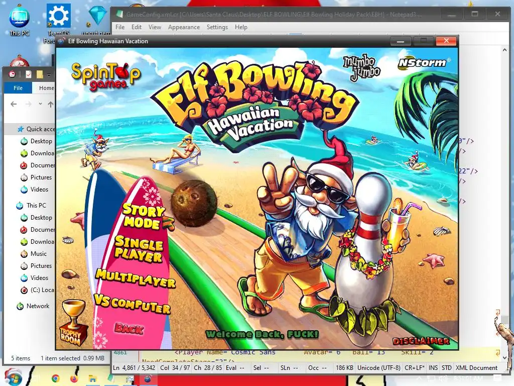Screen dimensions: 514x386
Task: Open Pictures under This PC
Action: click(36, 266)
